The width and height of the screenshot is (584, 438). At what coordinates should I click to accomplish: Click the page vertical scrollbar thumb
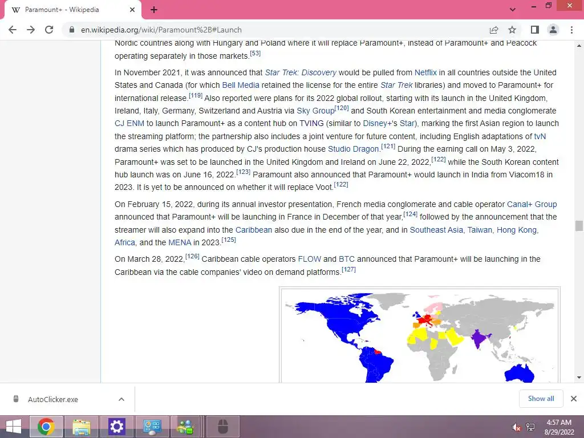pos(579,226)
